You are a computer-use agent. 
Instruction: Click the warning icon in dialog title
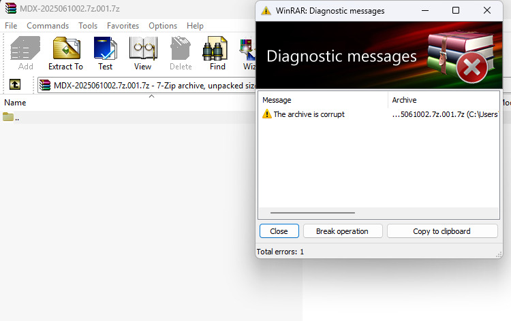tap(266, 11)
